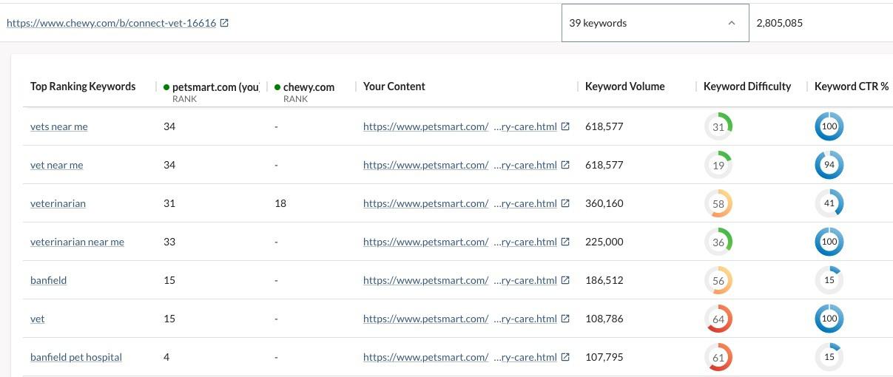Open external link icon in banfield pet hospital row
Image resolution: width=893 pixels, height=377 pixels.
565,357
